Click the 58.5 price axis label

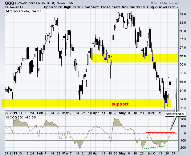(183, 23)
